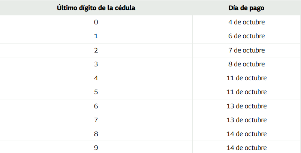Click the digit 5 cell
Screen dimensions: 301x153
pos(96,92)
